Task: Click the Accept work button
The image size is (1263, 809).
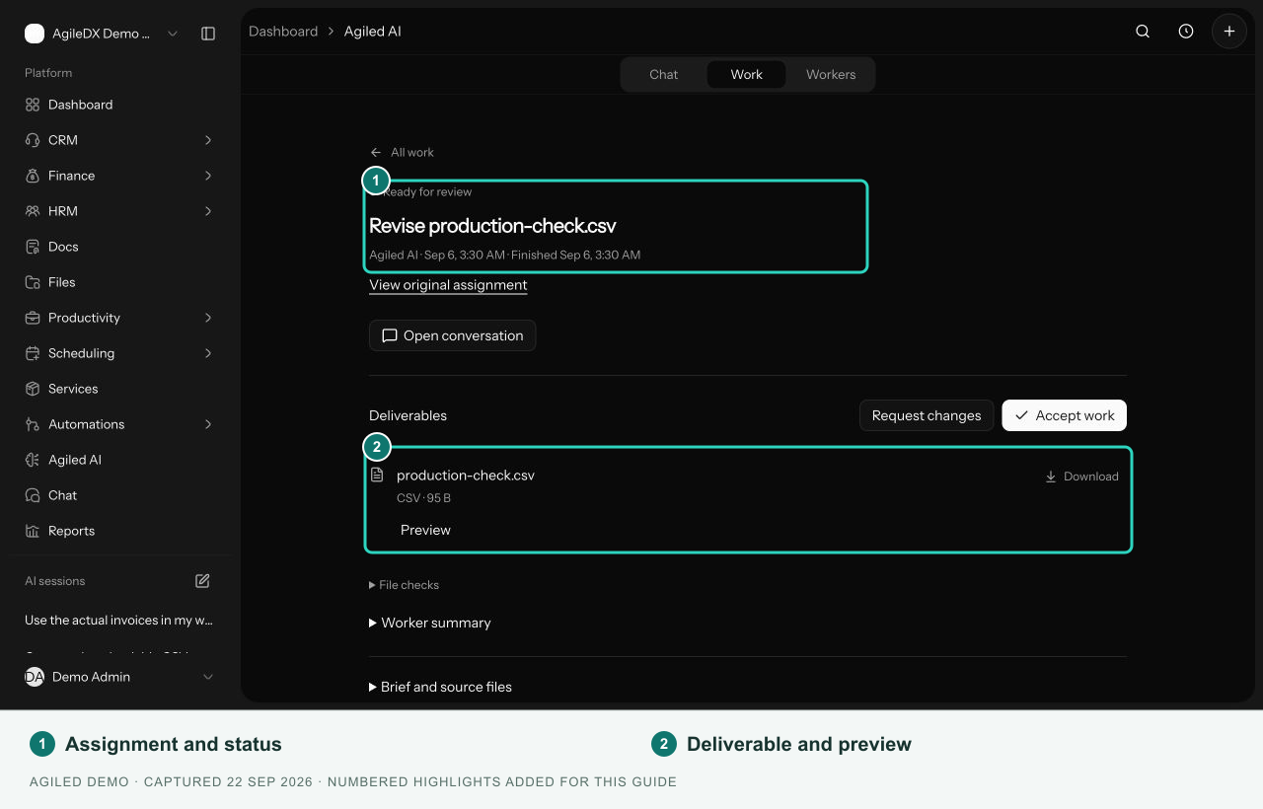Action: (1064, 415)
